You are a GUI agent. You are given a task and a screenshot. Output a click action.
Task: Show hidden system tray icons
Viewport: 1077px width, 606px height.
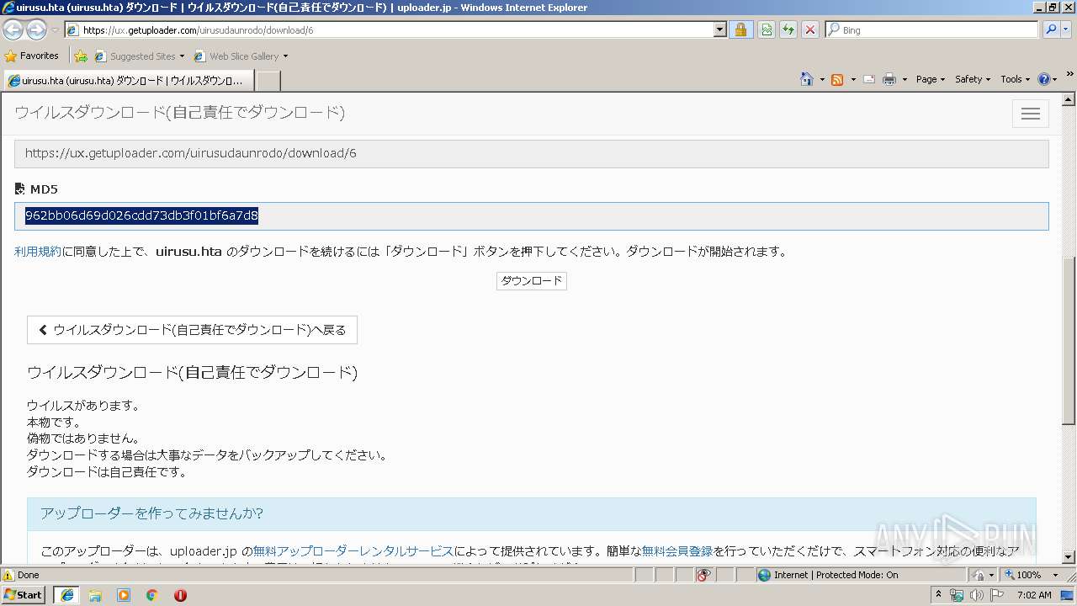[x=939, y=594]
